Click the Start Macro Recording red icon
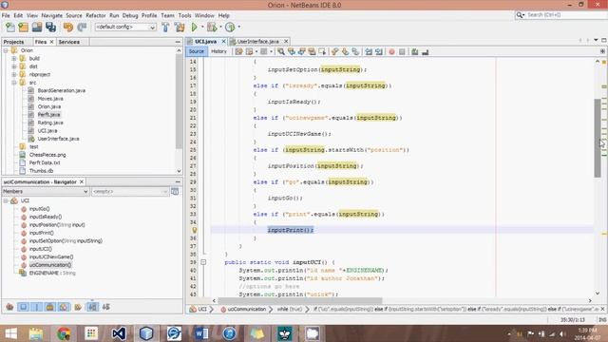Screen dimensions: 608x342 391,51
